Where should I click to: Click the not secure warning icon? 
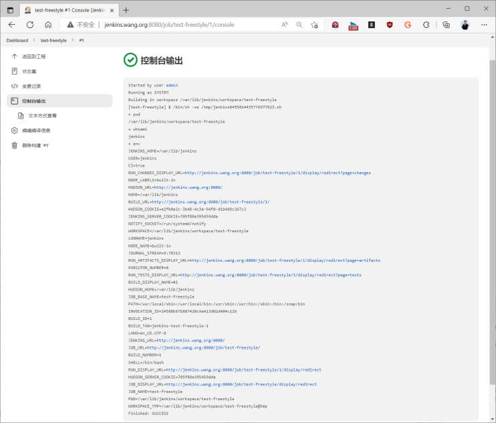click(x=70, y=25)
